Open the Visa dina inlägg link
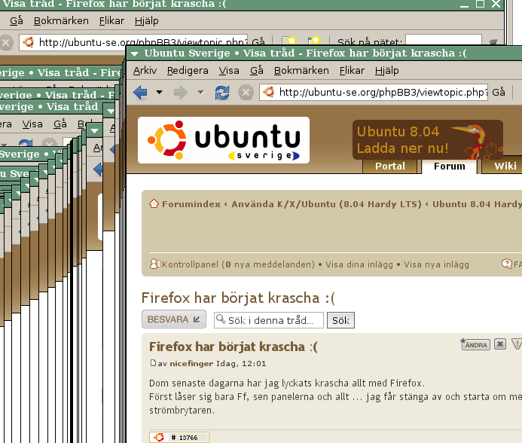The height and width of the screenshot is (443, 522). (359, 264)
